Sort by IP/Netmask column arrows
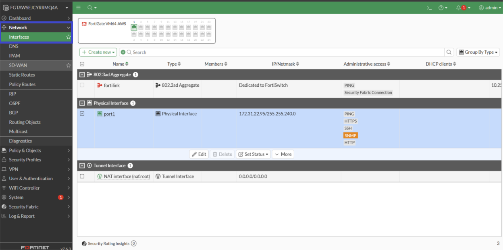This screenshot has height=250, width=503. (x=297, y=64)
